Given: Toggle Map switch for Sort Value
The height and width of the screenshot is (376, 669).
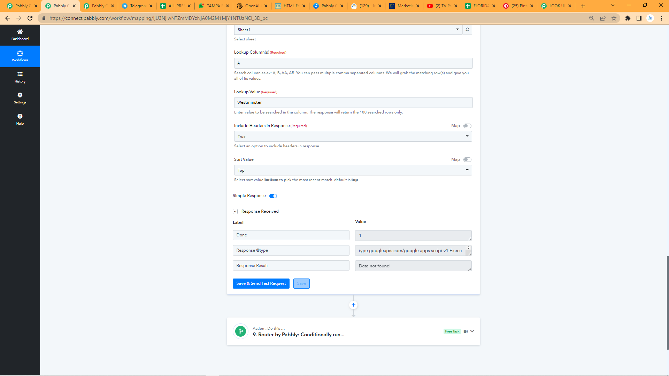Looking at the screenshot, I should [467, 159].
